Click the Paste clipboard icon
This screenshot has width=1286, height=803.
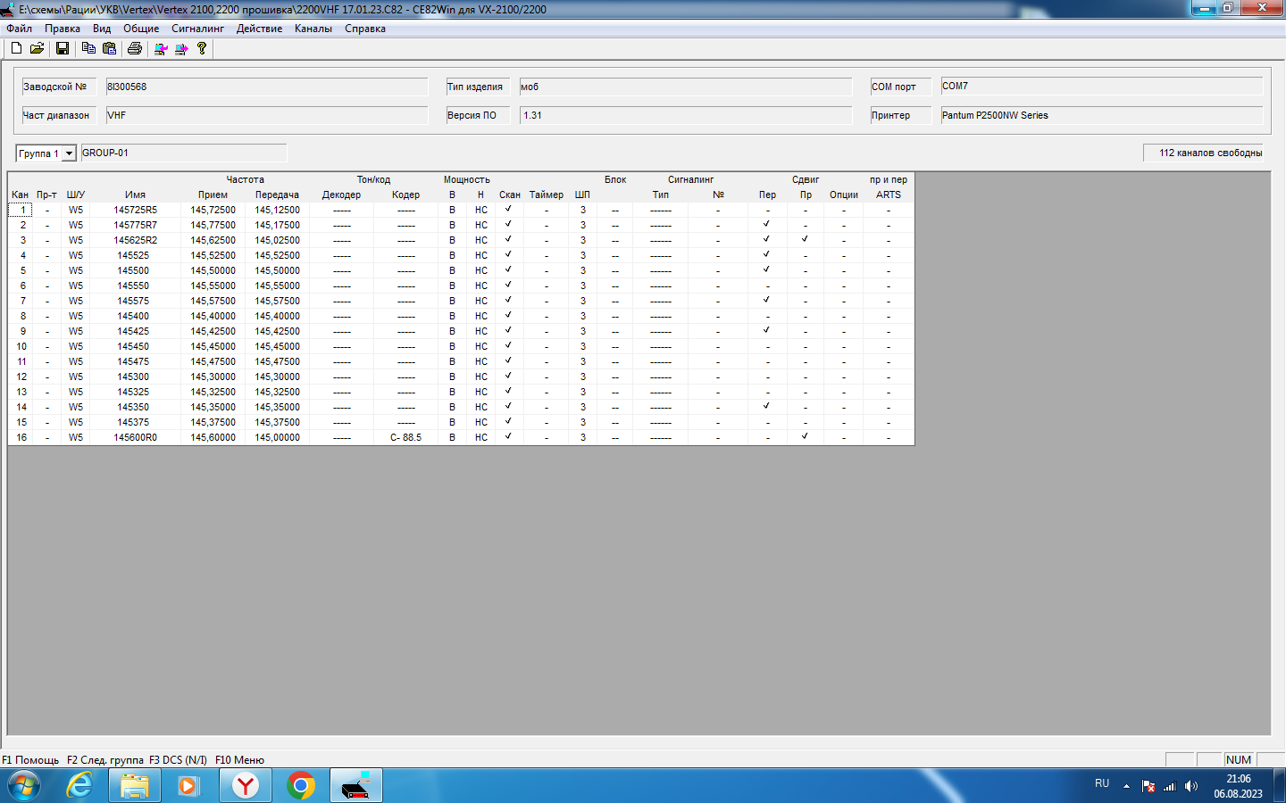[109, 48]
